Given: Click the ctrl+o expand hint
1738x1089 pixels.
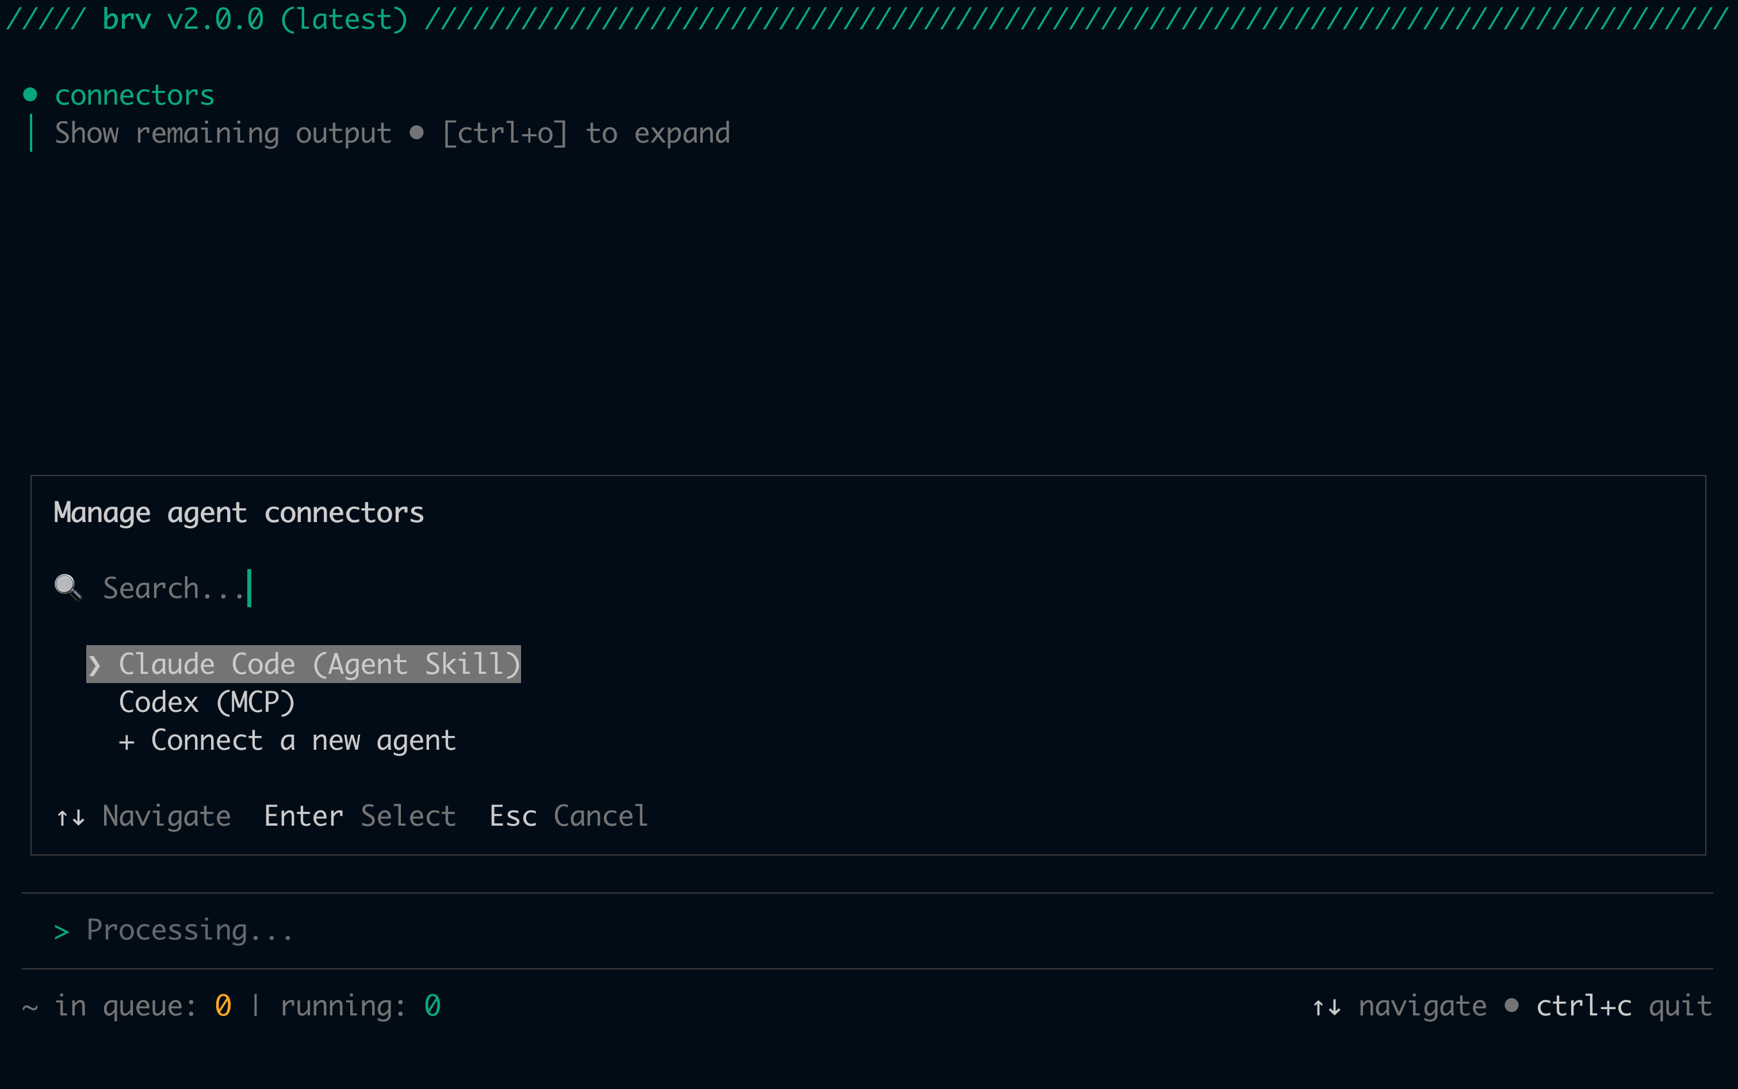Looking at the screenshot, I should tap(506, 132).
